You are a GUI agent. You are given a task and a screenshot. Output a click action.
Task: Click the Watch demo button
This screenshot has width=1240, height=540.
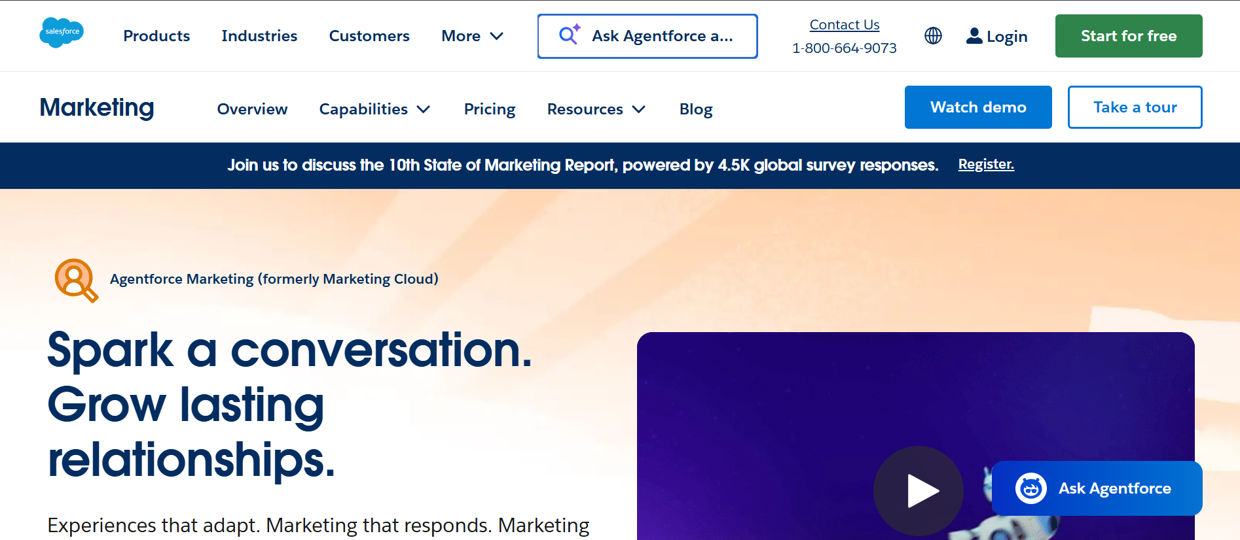pyautogui.click(x=977, y=107)
